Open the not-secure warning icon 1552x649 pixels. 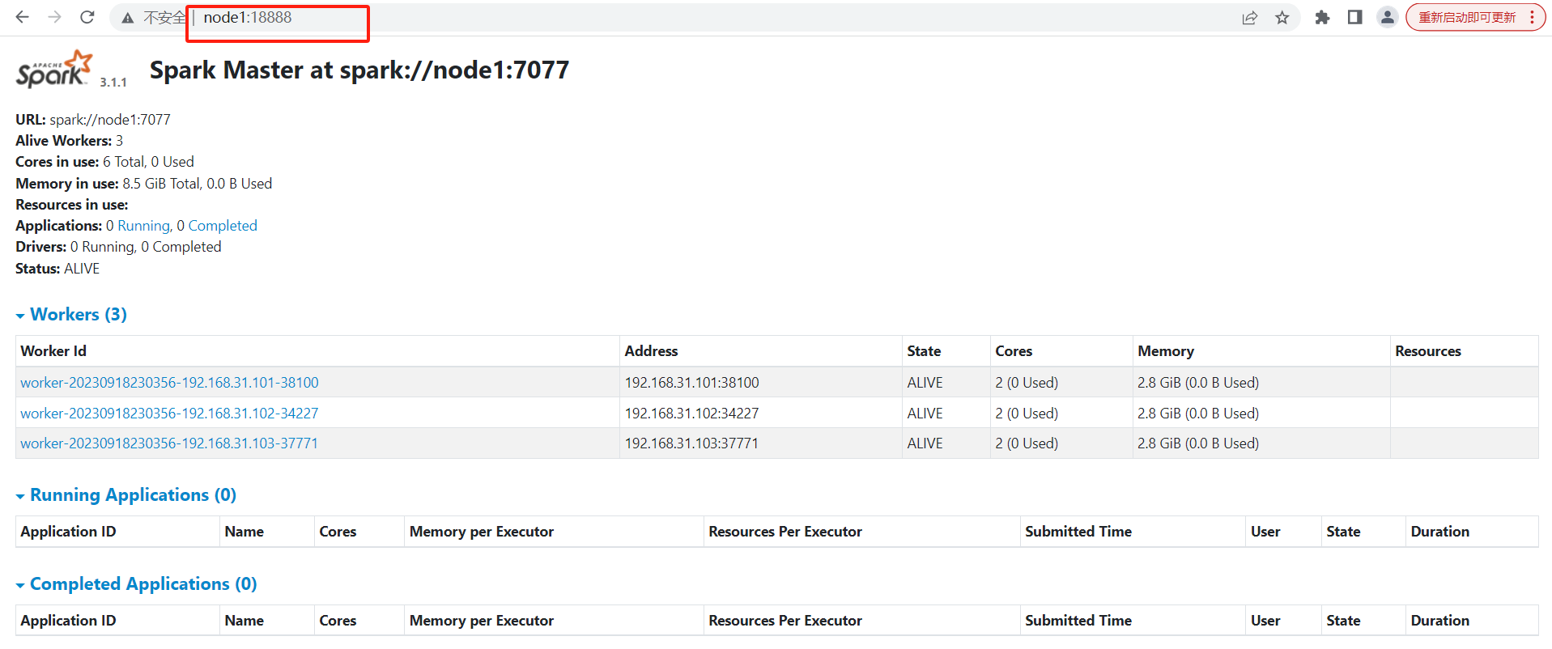click(128, 18)
